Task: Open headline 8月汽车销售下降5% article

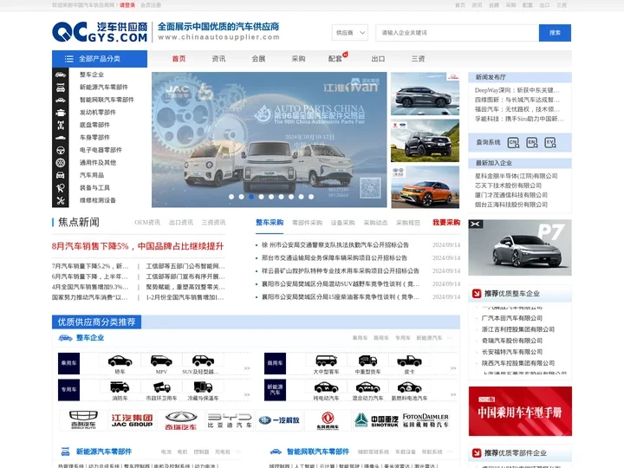Action: pos(138,246)
